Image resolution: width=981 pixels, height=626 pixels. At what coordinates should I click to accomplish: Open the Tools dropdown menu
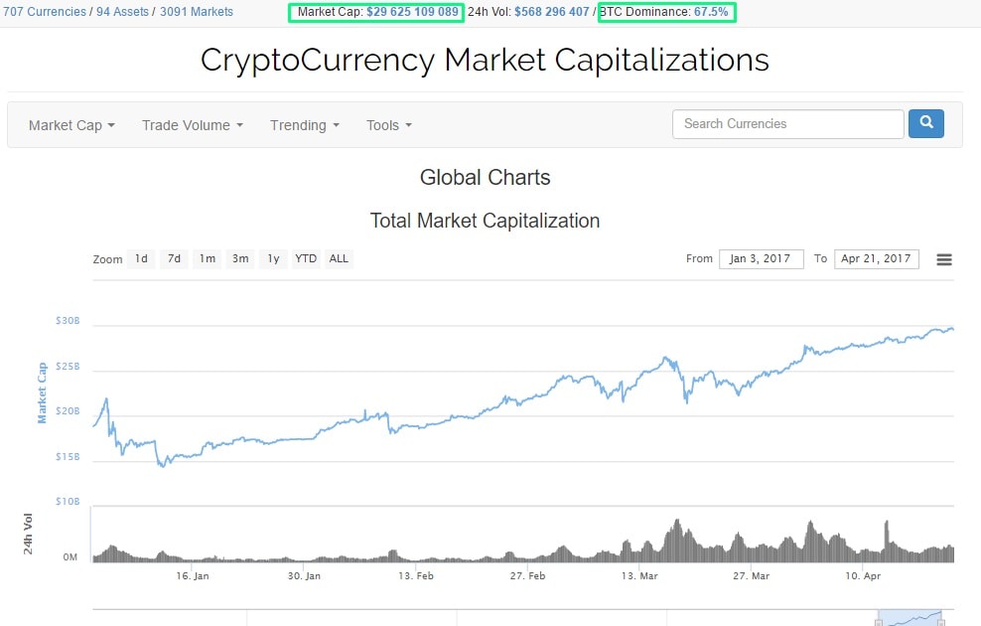point(388,125)
